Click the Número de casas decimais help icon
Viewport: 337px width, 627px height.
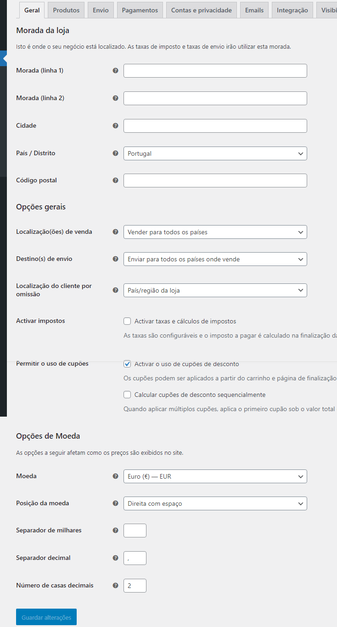coord(115,585)
